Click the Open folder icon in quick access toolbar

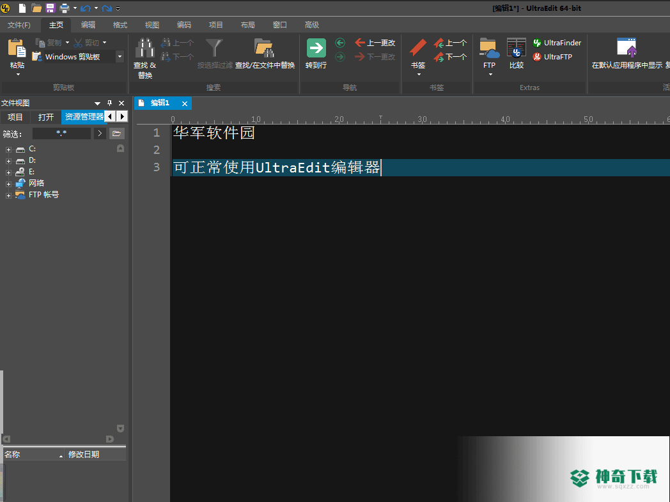click(36, 8)
